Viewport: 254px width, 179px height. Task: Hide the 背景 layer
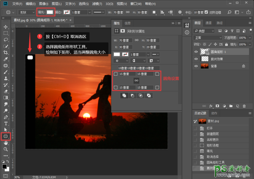[196, 66]
